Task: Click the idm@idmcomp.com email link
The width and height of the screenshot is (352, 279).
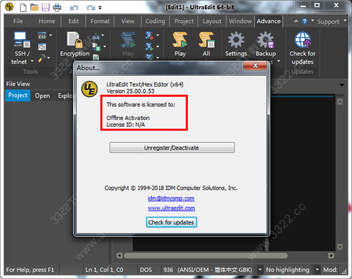Action: [x=171, y=199]
